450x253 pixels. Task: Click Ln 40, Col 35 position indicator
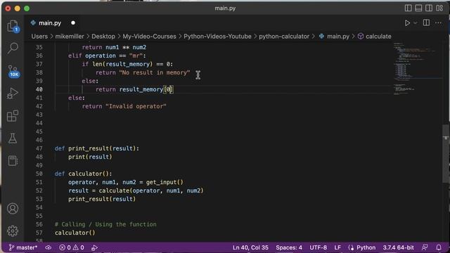tap(250, 247)
